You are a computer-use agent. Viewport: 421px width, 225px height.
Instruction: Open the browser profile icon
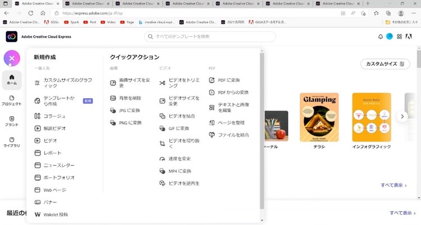(x=401, y=13)
